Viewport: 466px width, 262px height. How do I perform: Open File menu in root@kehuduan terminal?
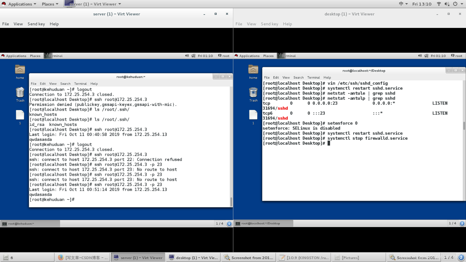(x=34, y=84)
